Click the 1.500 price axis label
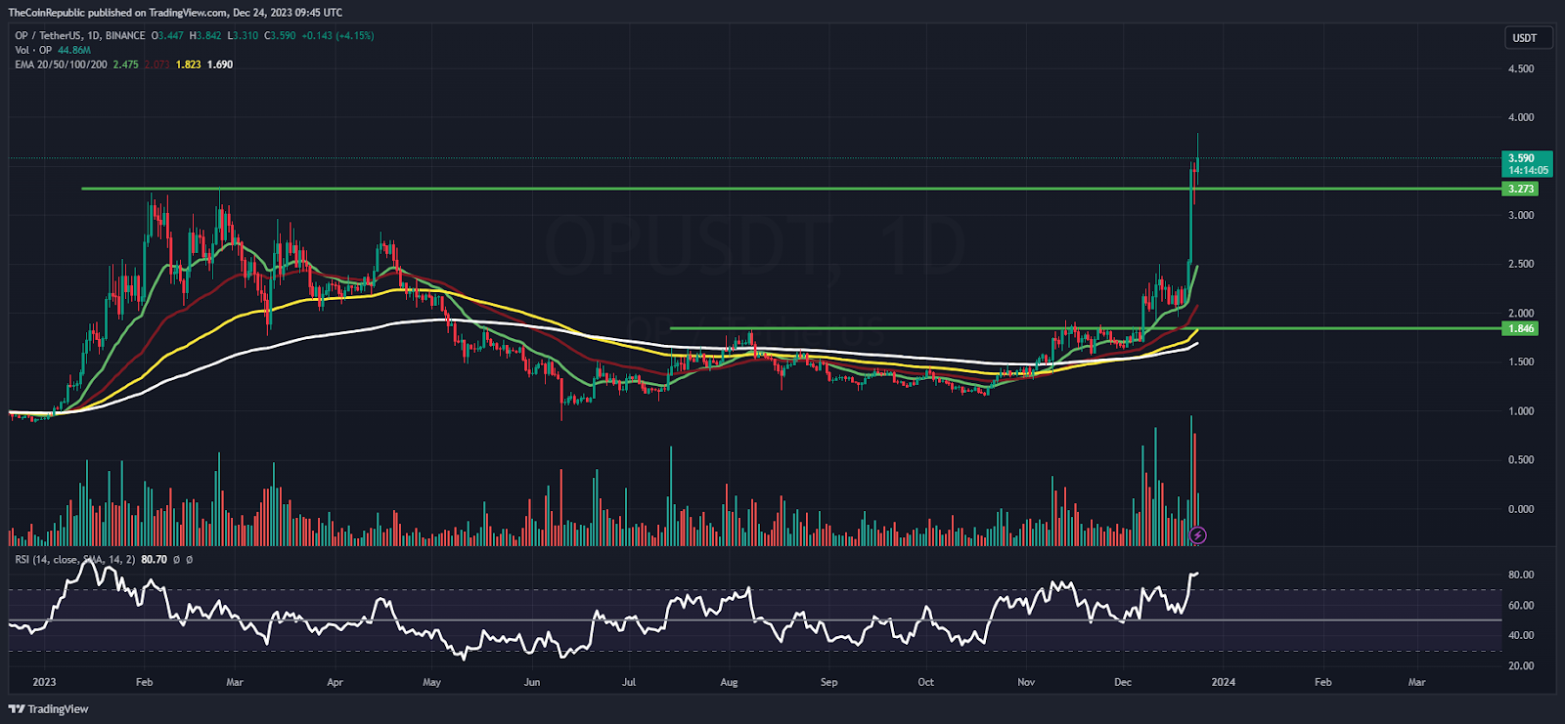Screen dimensions: 1565x724 pyautogui.click(x=1521, y=362)
